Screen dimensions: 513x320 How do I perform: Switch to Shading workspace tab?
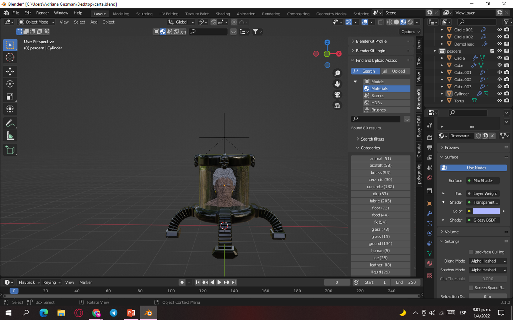tap(223, 14)
